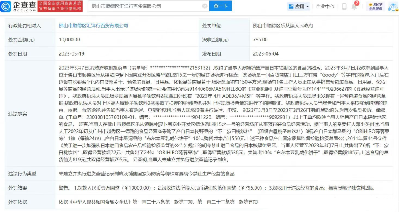Click the 违法事实 label cell

click(30, 114)
